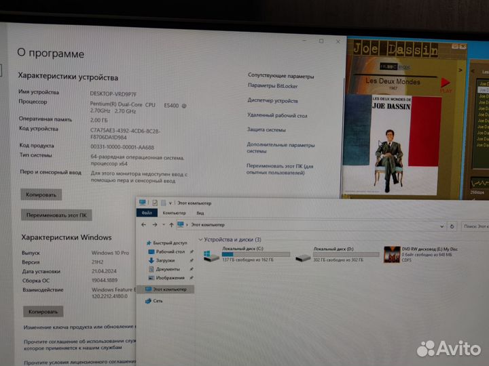Click the Explorer title bar computer icon
Viewport: 489px width, 366px height.
(143, 203)
